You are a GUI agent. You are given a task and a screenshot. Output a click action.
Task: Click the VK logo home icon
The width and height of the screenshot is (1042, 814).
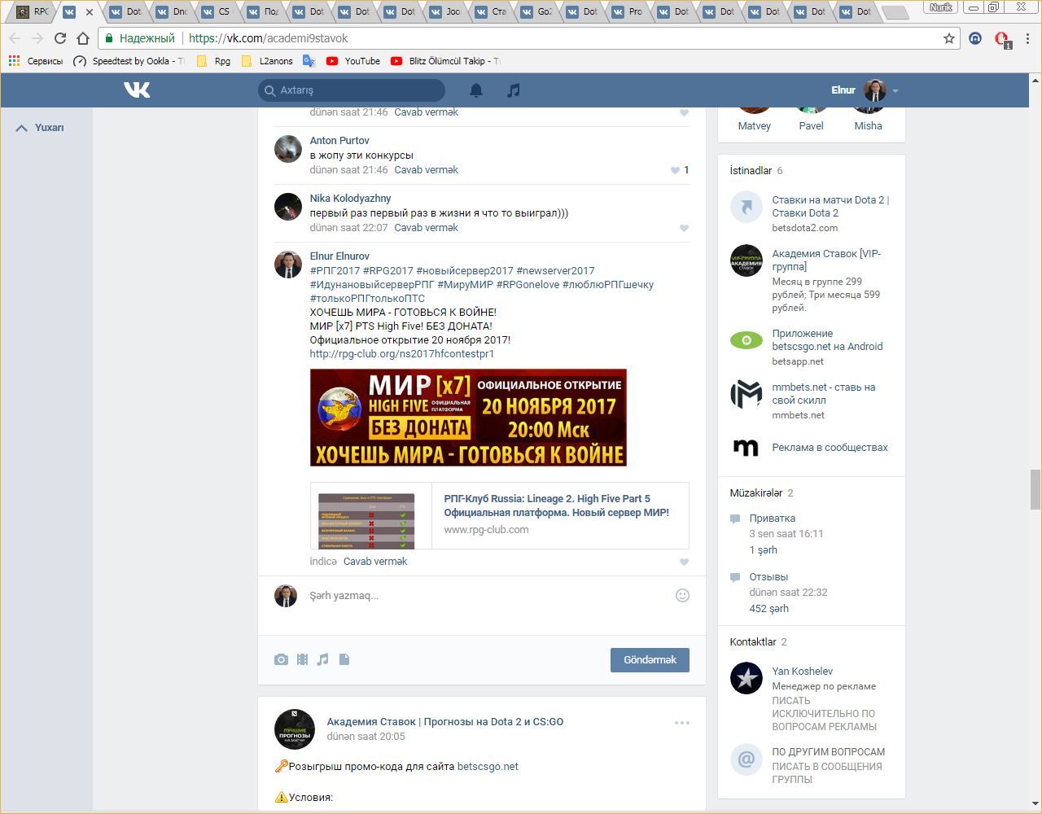[x=137, y=90]
